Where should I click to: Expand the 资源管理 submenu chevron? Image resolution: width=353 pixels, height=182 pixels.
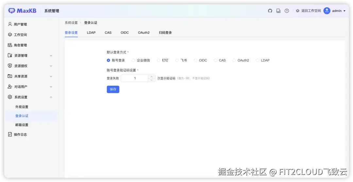51,56
